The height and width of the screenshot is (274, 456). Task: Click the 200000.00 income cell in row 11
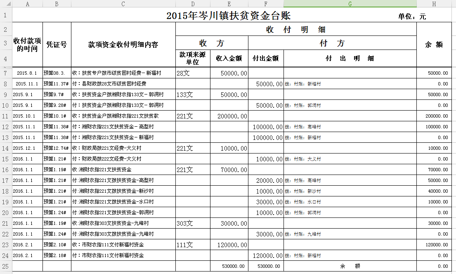(x=229, y=116)
